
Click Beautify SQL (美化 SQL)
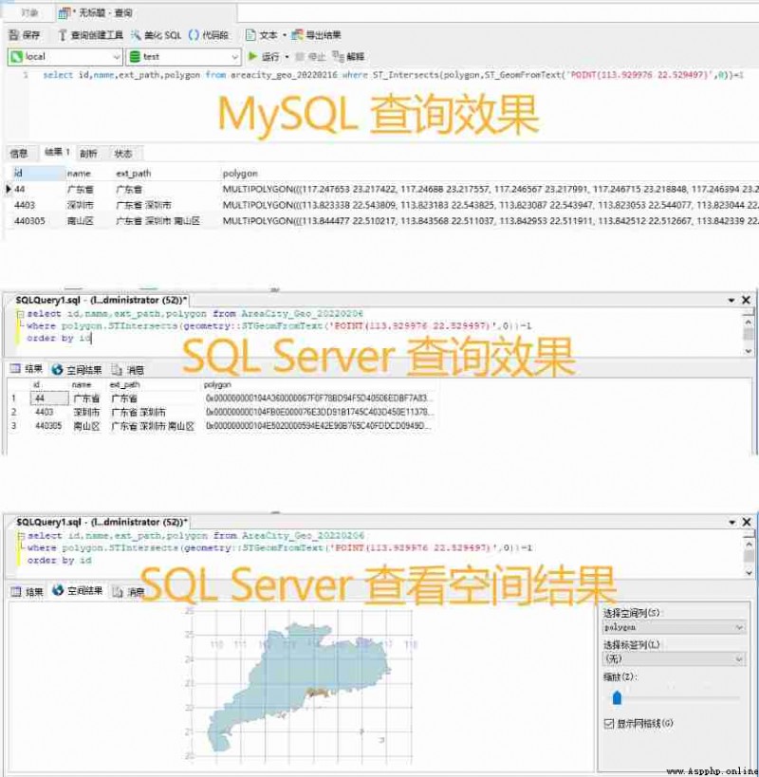(x=157, y=35)
